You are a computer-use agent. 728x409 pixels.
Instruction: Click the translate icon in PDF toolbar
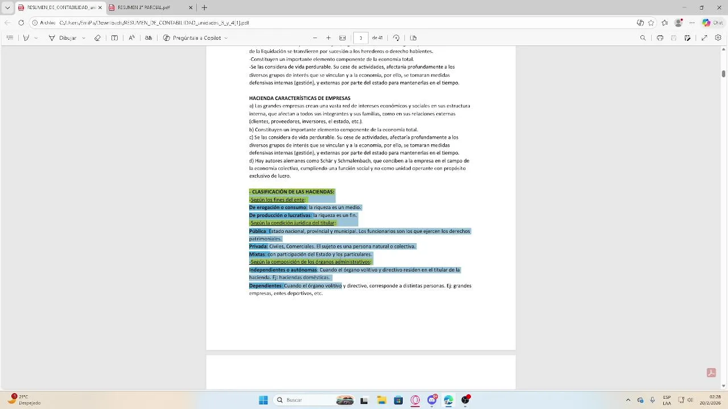148,38
